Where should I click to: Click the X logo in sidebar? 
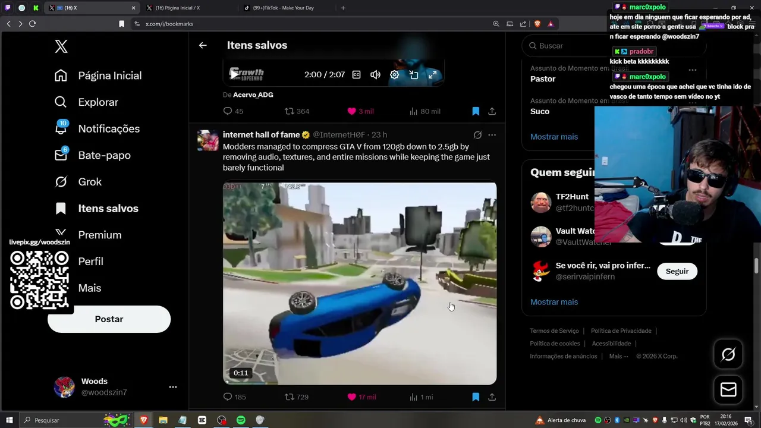pos(61,47)
